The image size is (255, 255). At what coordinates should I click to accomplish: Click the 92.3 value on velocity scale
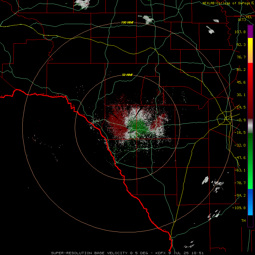241,44
